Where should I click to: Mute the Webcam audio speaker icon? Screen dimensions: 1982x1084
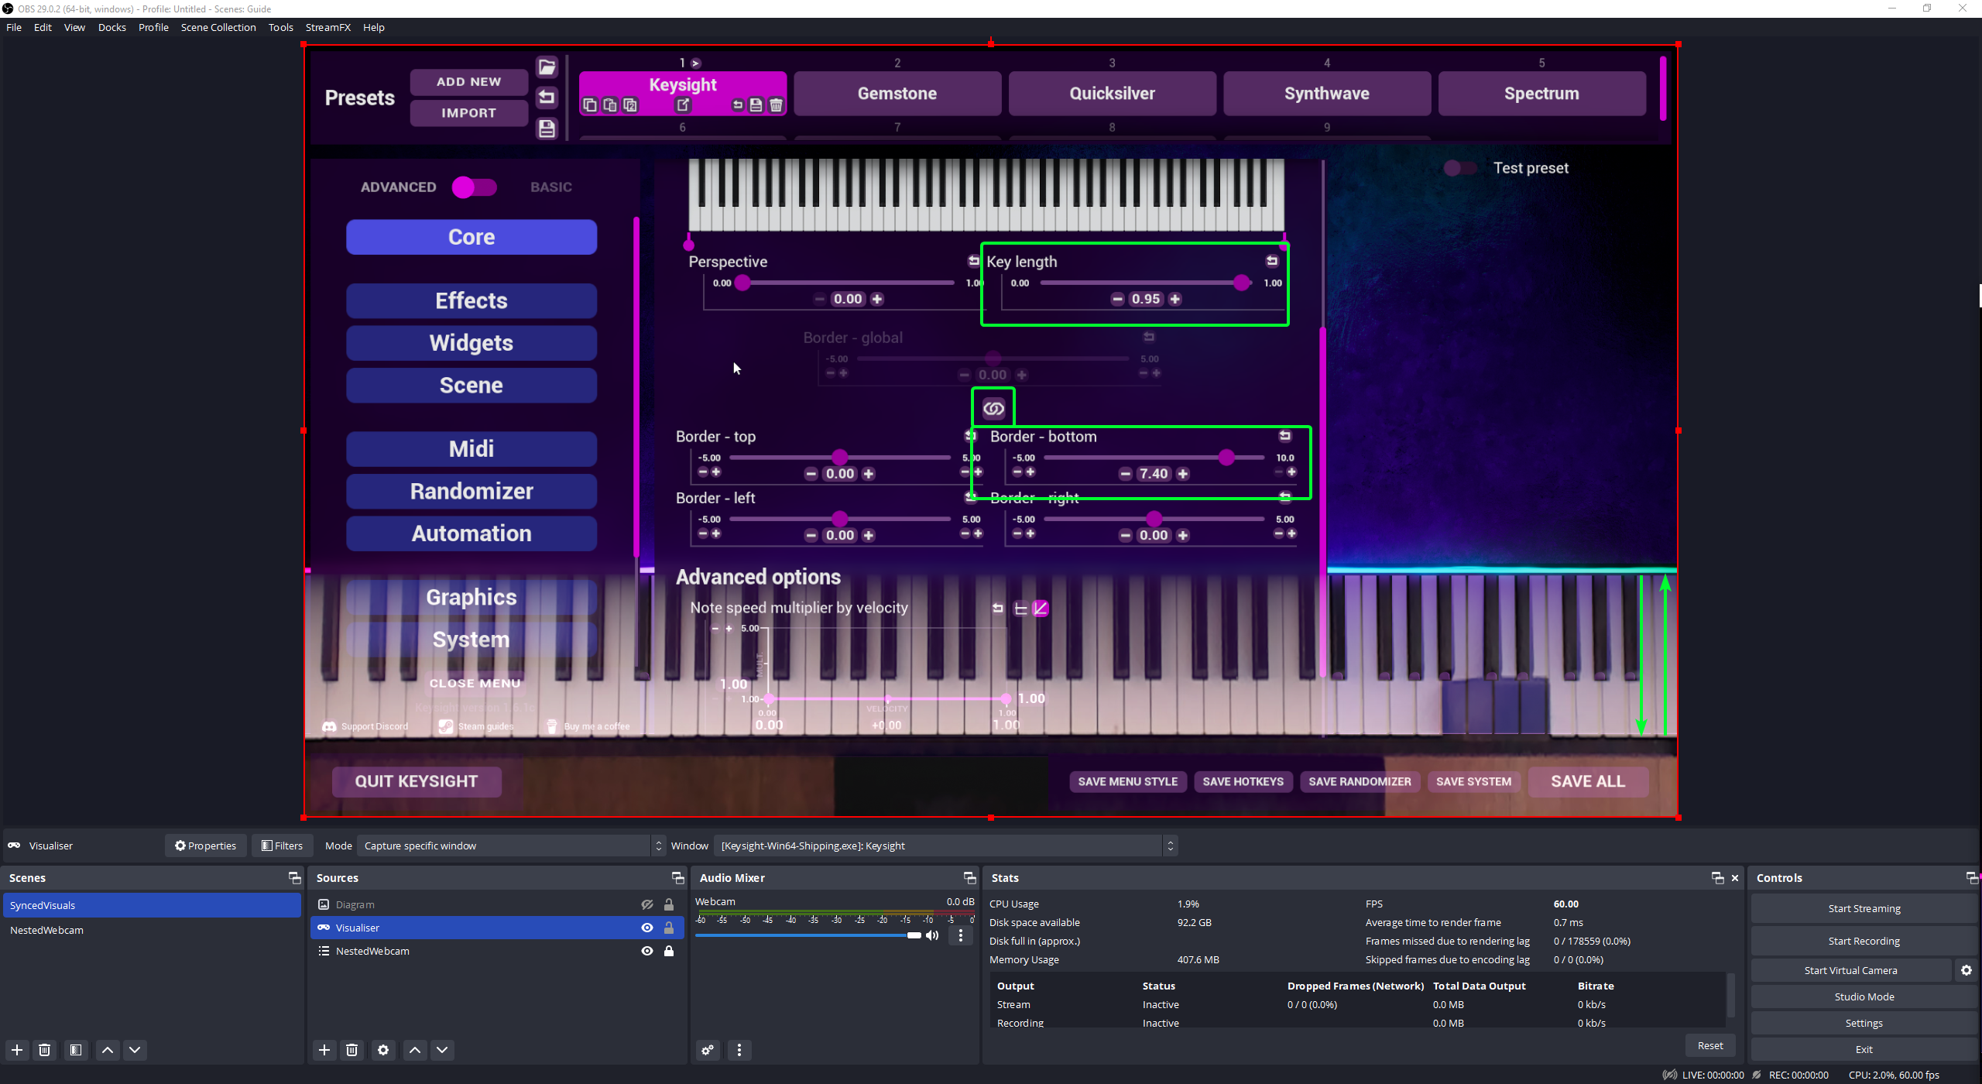[933, 935]
